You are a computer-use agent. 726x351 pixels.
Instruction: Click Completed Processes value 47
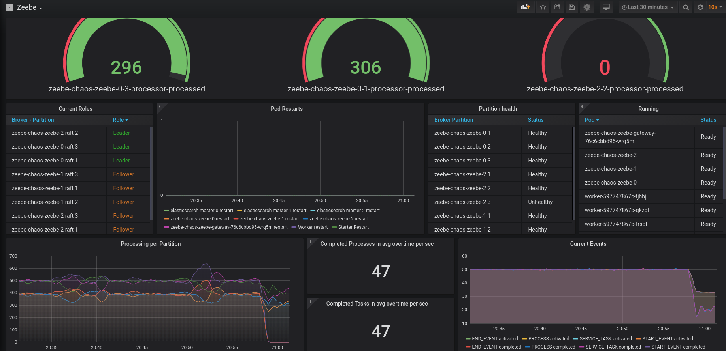tap(381, 271)
